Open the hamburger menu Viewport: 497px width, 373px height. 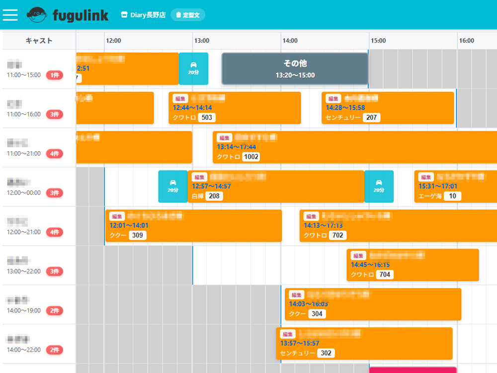click(10, 15)
